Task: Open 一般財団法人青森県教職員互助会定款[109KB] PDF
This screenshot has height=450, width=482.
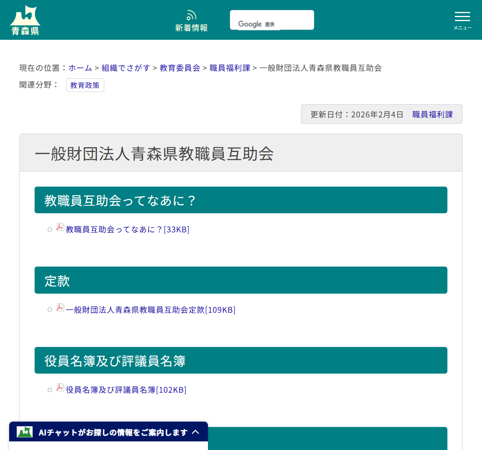Action: [x=150, y=310]
